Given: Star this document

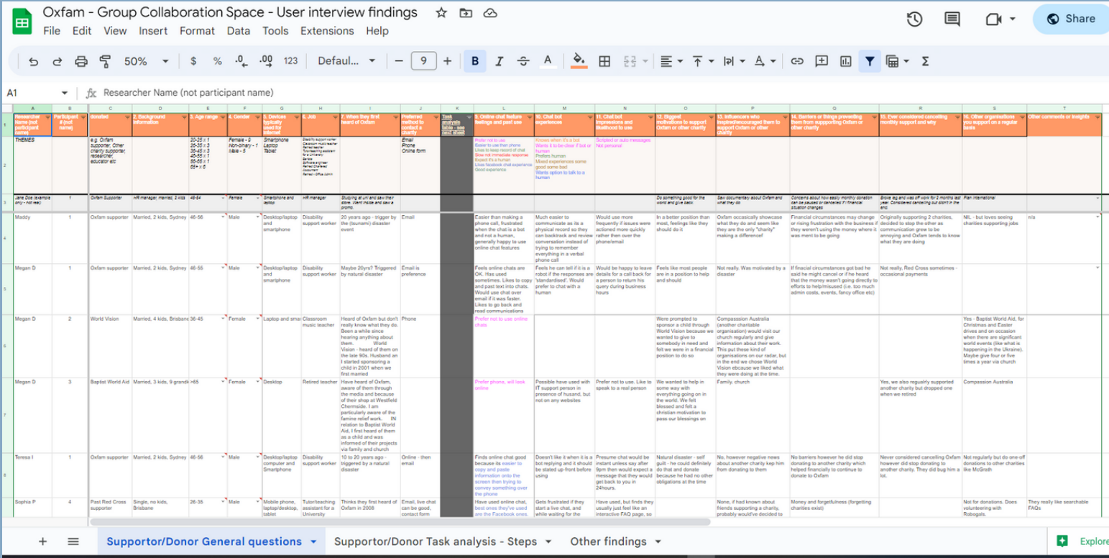Looking at the screenshot, I should (x=441, y=13).
